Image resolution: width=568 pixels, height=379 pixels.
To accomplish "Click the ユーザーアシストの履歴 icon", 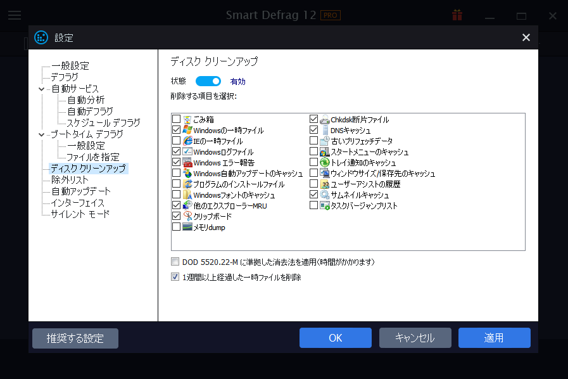I will [x=325, y=184].
